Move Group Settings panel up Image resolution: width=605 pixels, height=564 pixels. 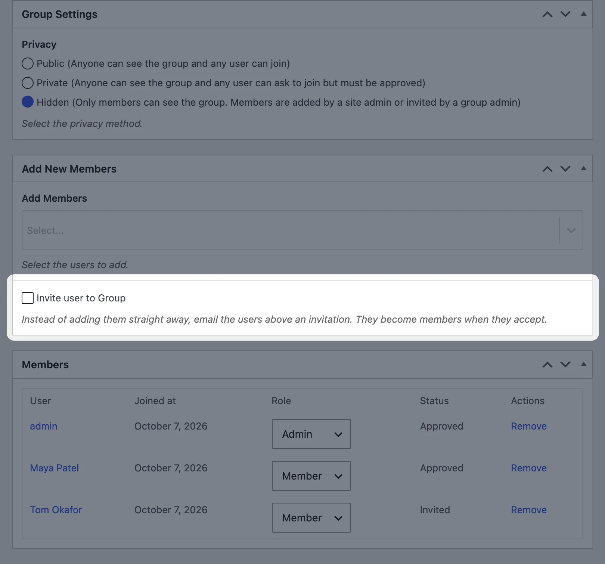(x=547, y=14)
